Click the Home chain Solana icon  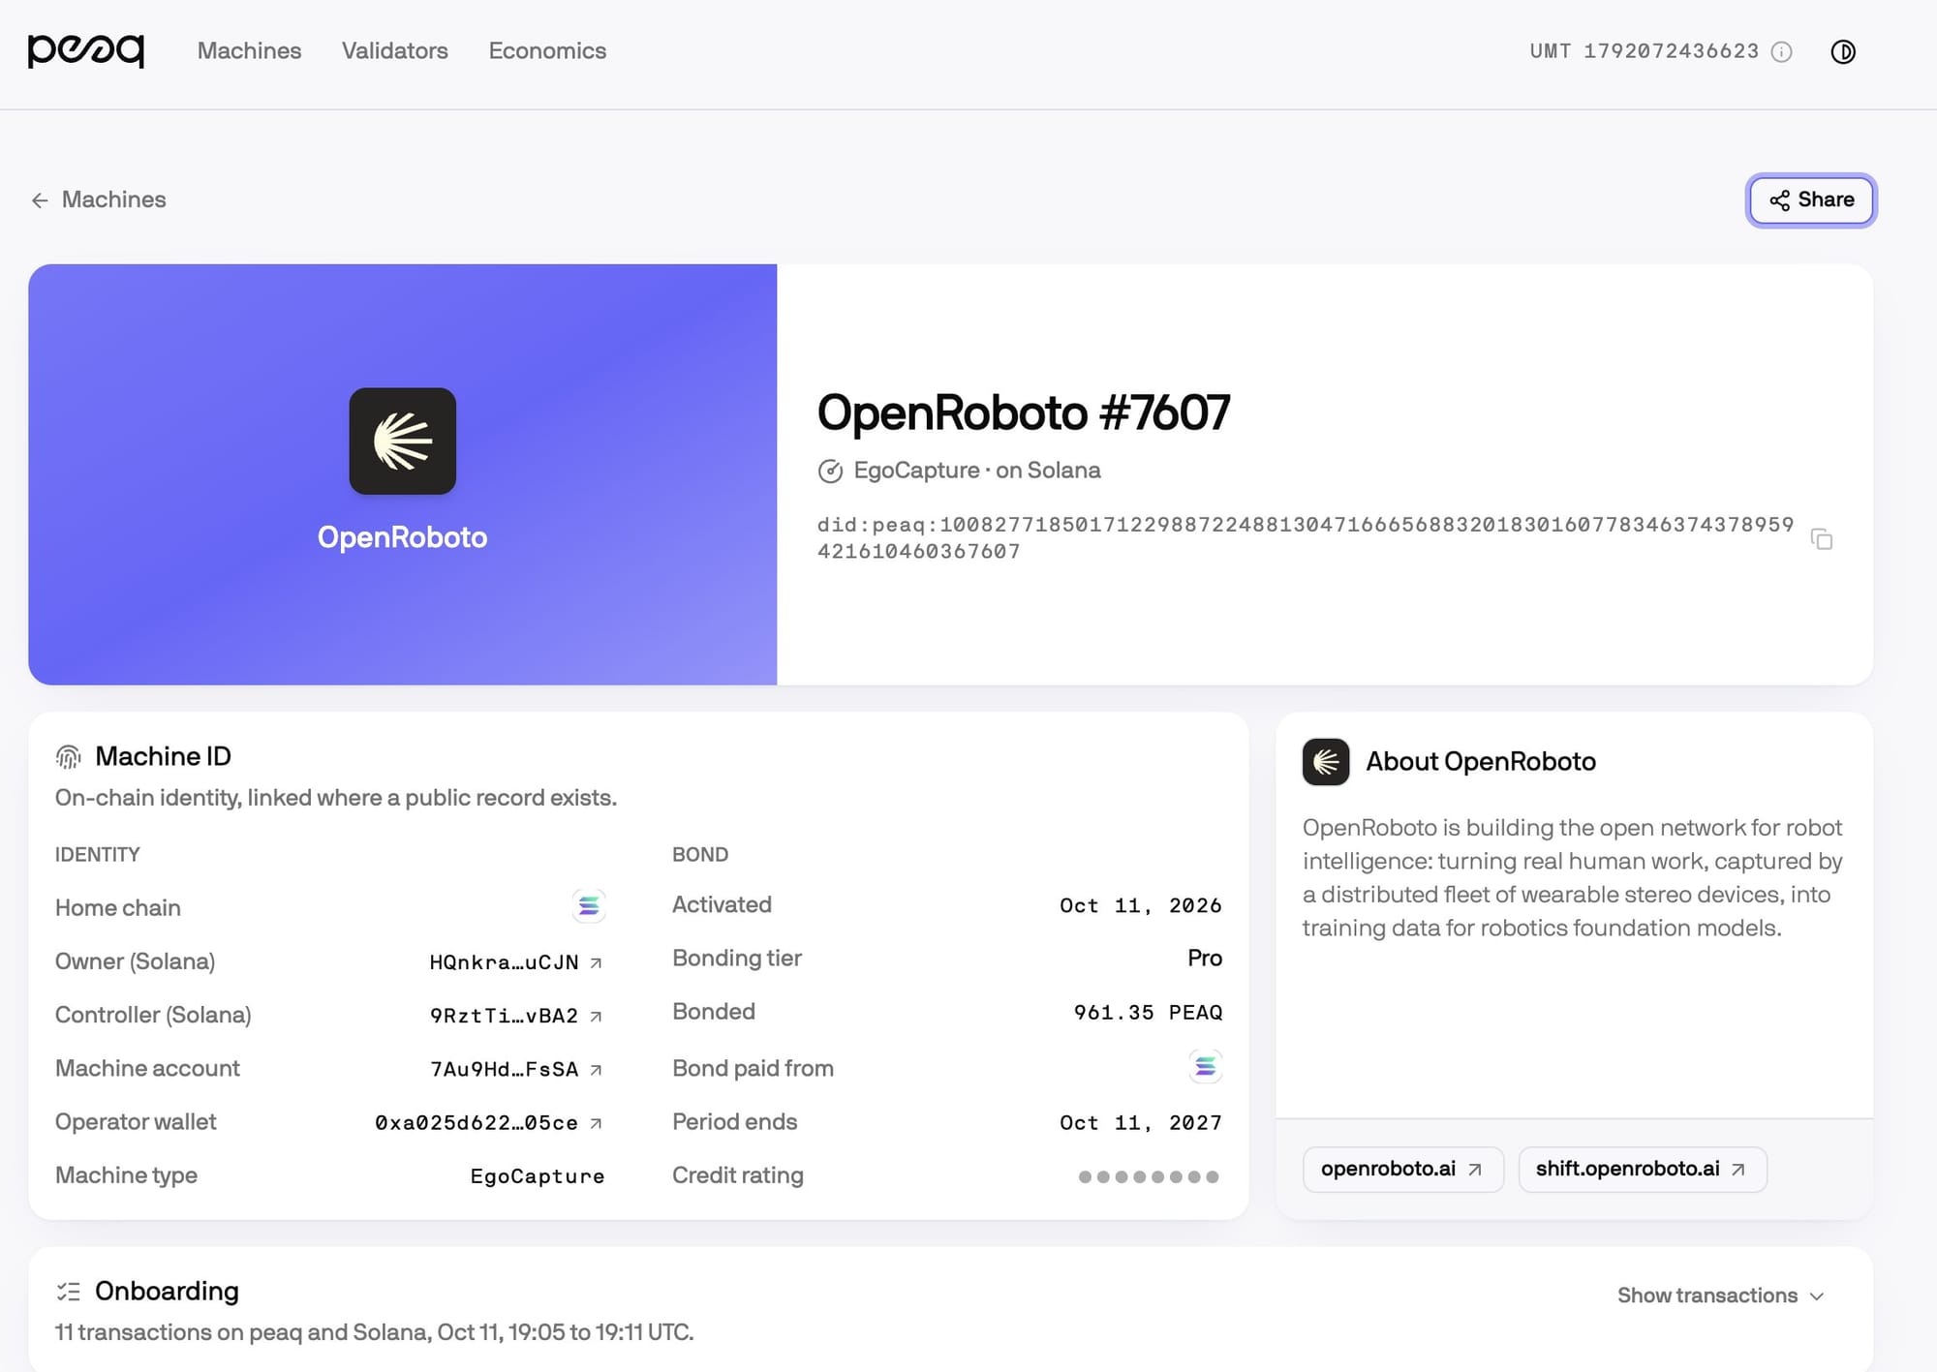pyautogui.click(x=589, y=906)
